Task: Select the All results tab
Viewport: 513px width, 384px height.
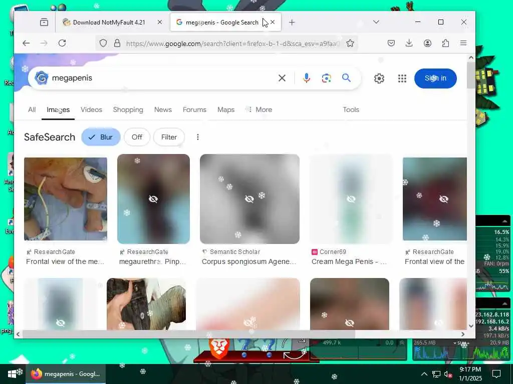Action: (32, 109)
